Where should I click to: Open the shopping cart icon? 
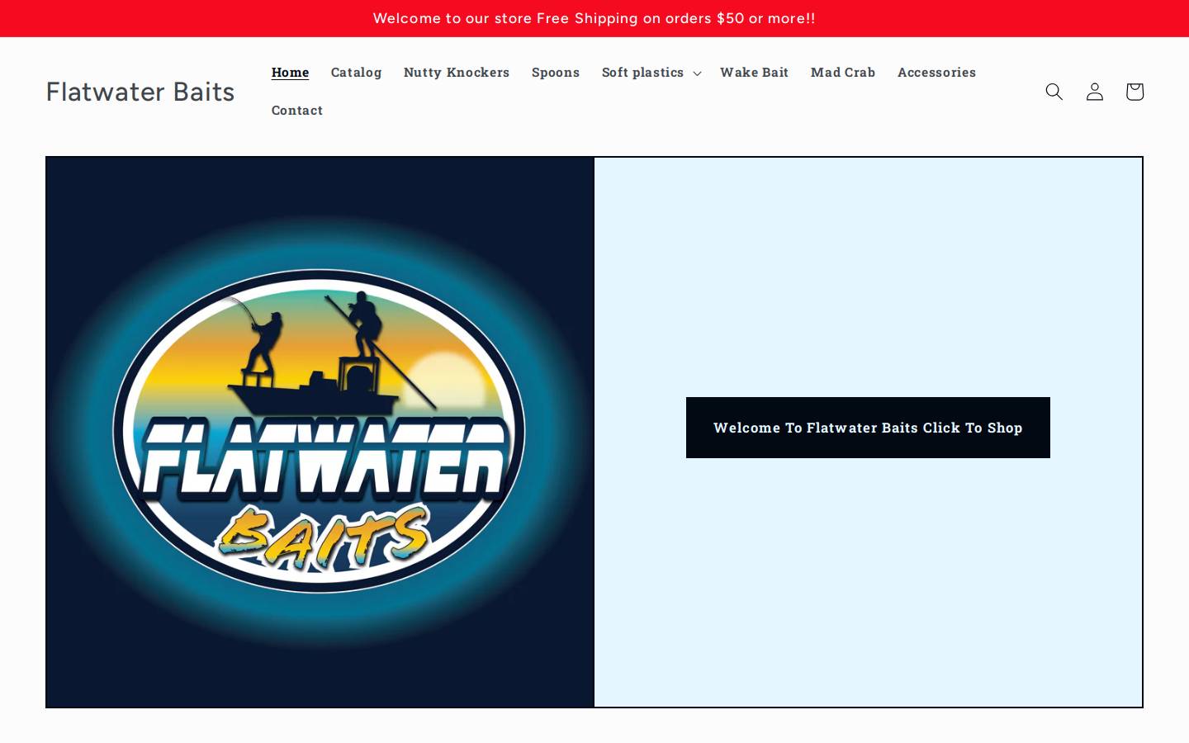[x=1135, y=92]
